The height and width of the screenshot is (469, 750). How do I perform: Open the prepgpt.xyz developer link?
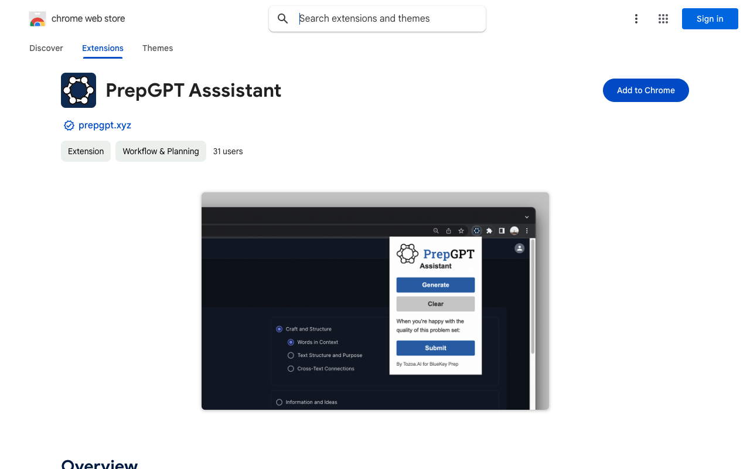pos(105,125)
